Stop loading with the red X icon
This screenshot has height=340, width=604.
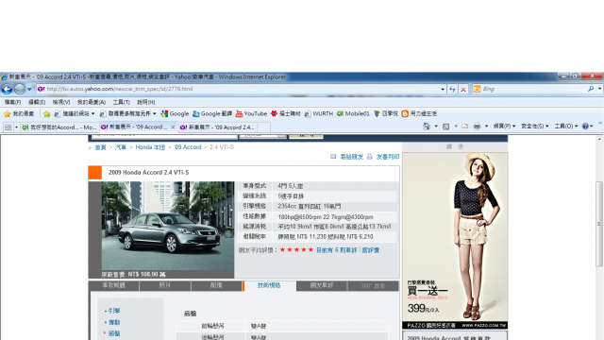[x=463, y=89]
